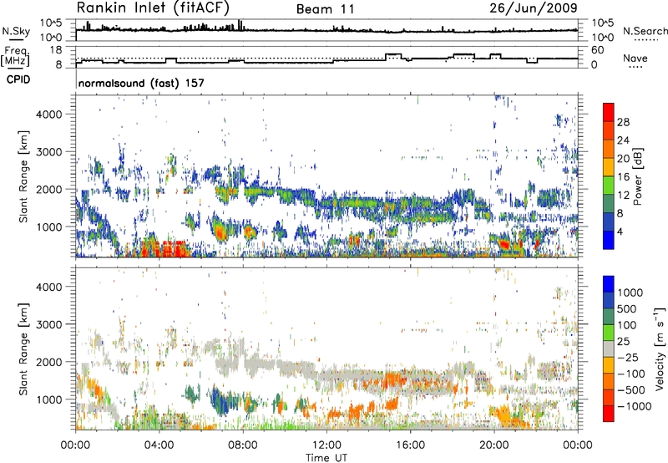Image resolution: width=668 pixels, height=463 pixels.
Task: Click the date '26/Jun/2009'
Action: [534, 8]
